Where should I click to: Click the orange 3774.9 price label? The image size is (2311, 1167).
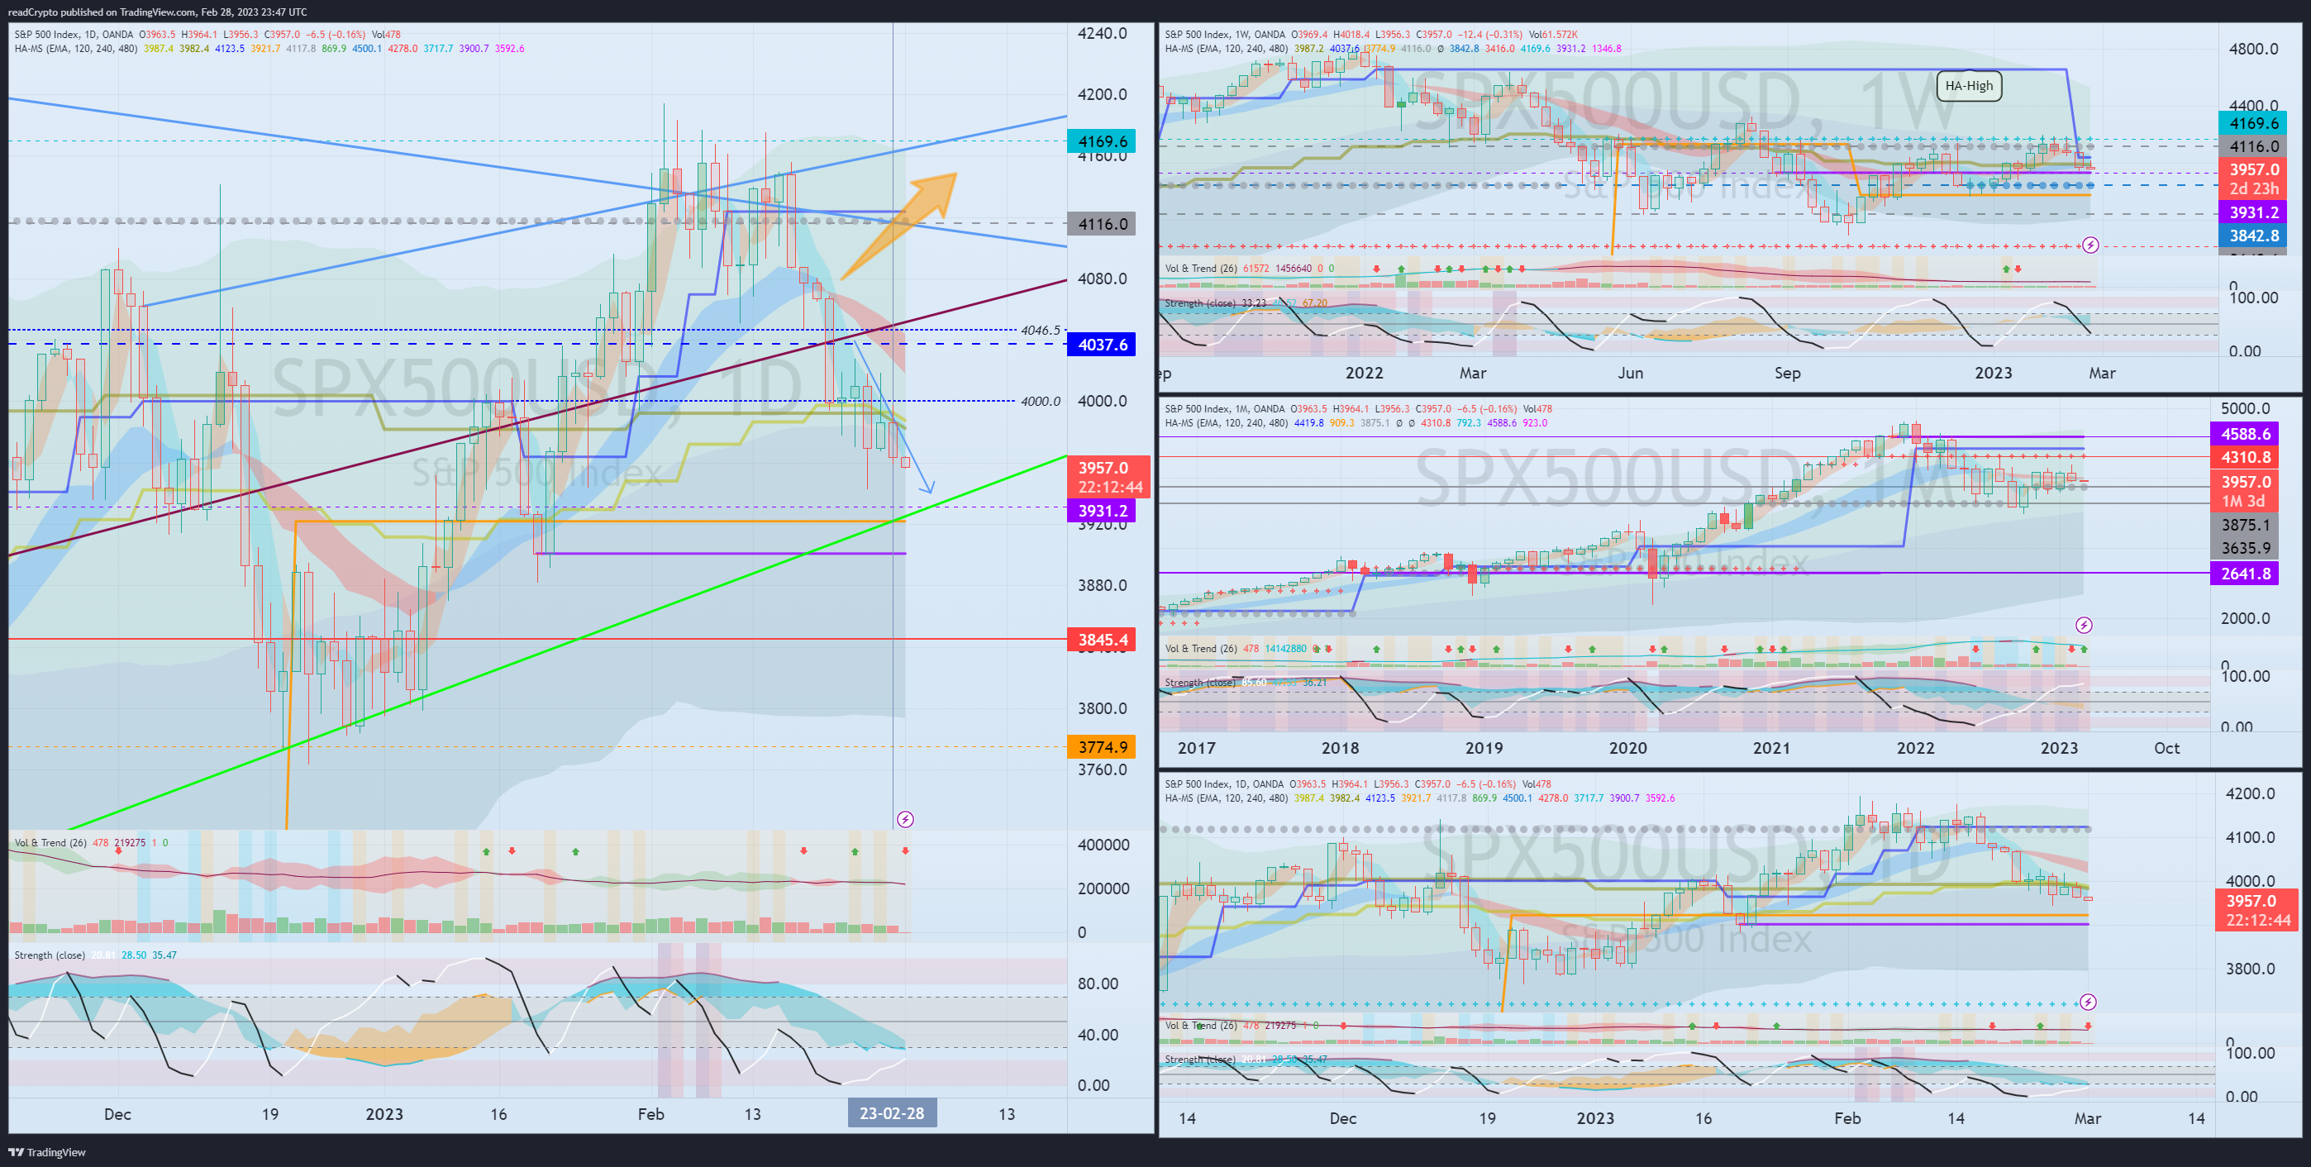click(x=1102, y=746)
